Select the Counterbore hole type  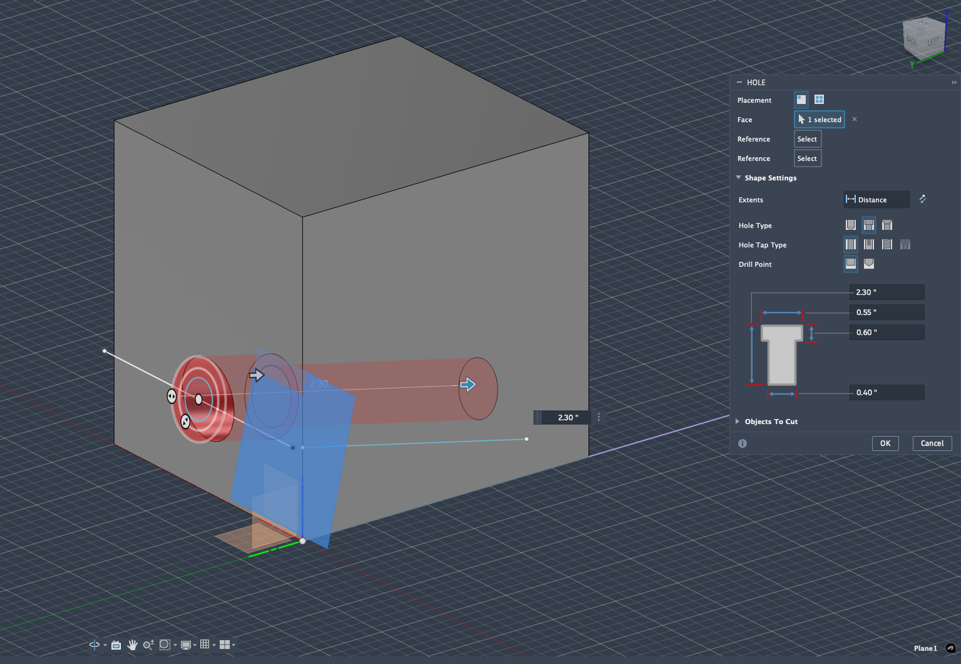click(869, 225)
